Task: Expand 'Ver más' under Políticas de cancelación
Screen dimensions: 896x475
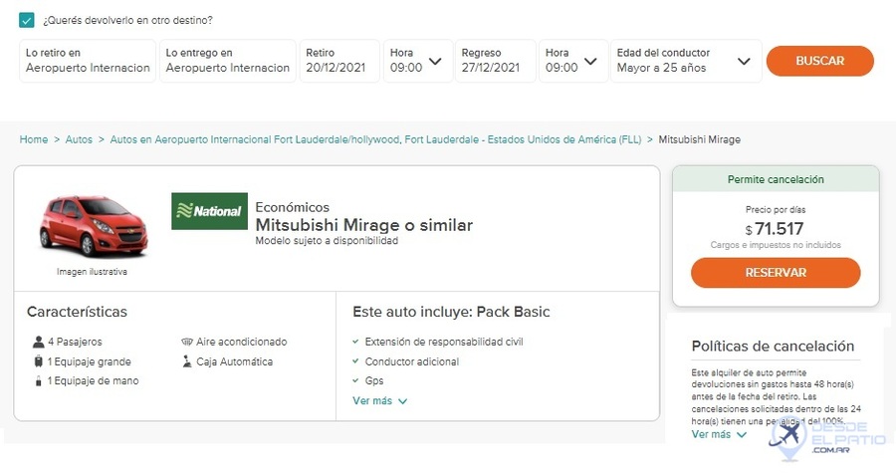Action: click(x=719, y=434)
